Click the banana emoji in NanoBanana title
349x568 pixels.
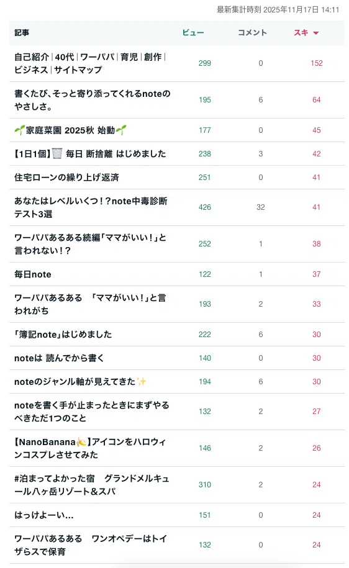click(x=81, y=441)
